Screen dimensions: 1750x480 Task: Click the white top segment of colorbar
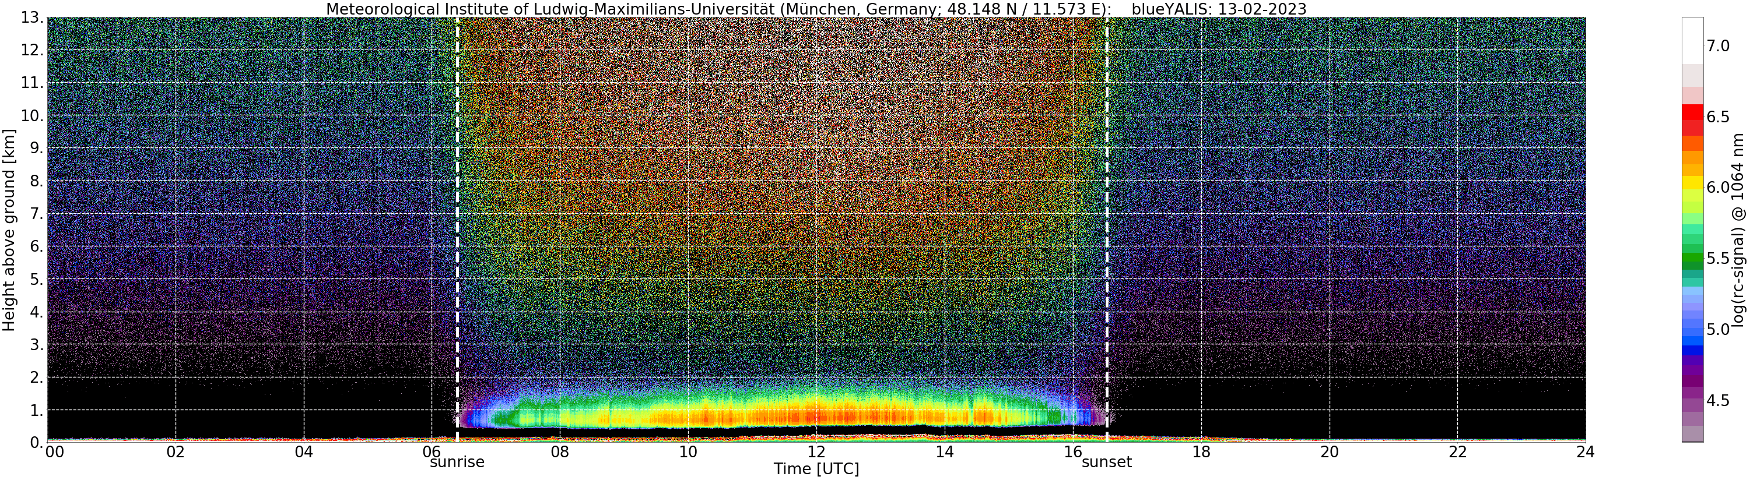1692,41
